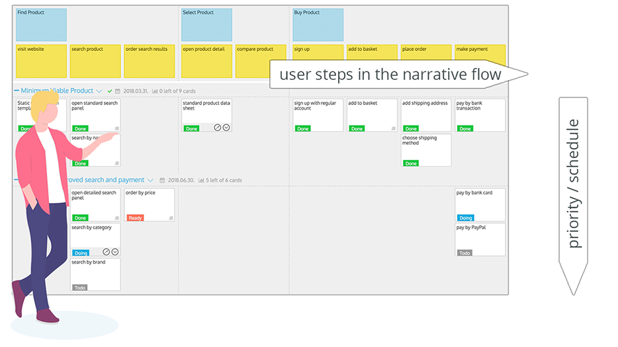Open the pay by bank transaction story card

[480, 115]
